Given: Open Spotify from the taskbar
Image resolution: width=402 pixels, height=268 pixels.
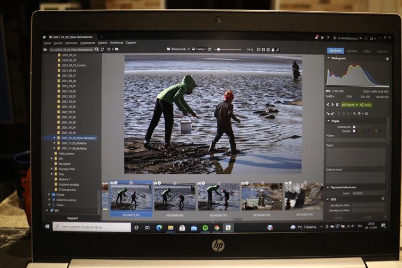Looking at the screenshot, I should (x=205, y=227).
